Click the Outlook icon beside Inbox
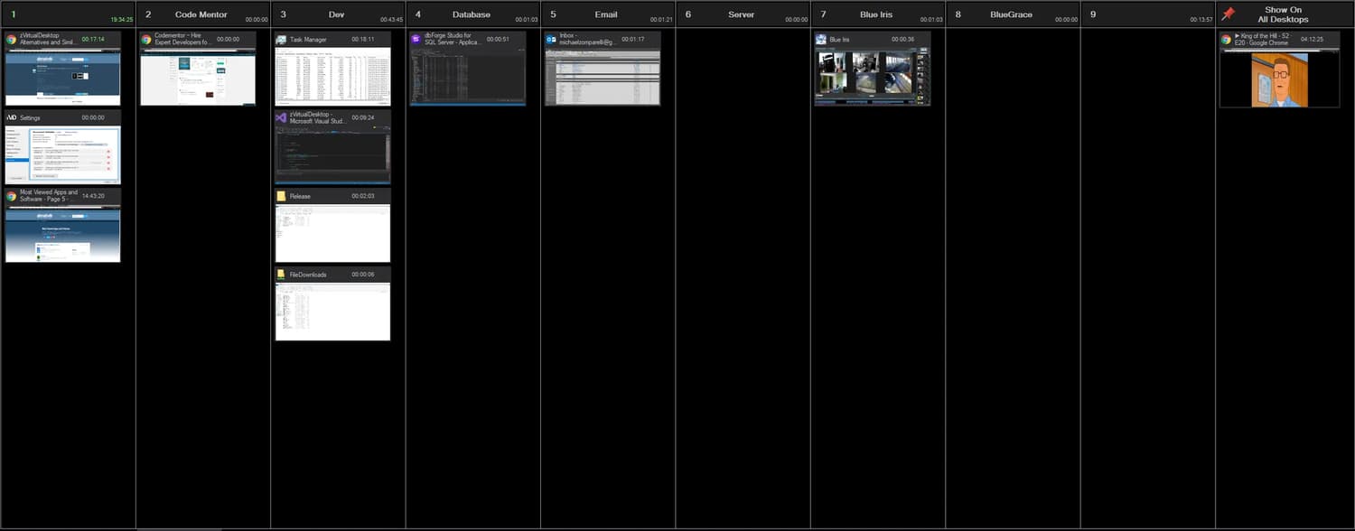Screen dimensions: 1355x531 pos(550,40)
